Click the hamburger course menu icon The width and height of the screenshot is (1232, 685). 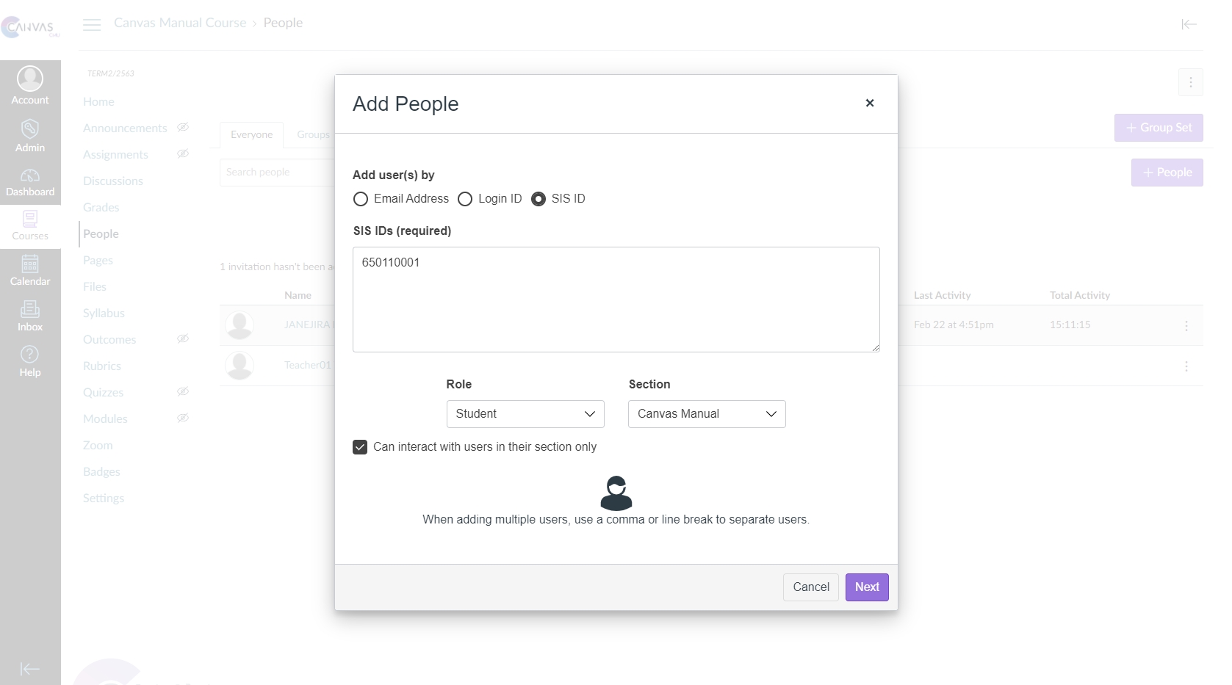coord(92,25)
